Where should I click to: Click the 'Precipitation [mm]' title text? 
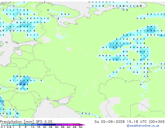pos(17,122)
